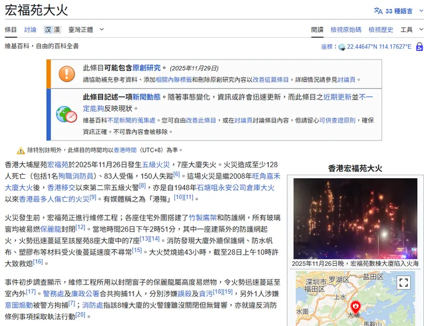Open the 意圖煽動 link
424x326 pixels.
pyautogui.click(x=19, y=305)
